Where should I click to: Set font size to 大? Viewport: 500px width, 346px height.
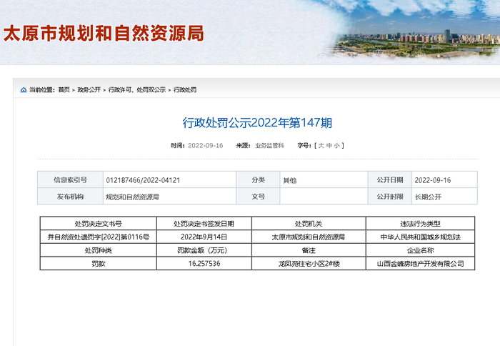click(321, 146)
